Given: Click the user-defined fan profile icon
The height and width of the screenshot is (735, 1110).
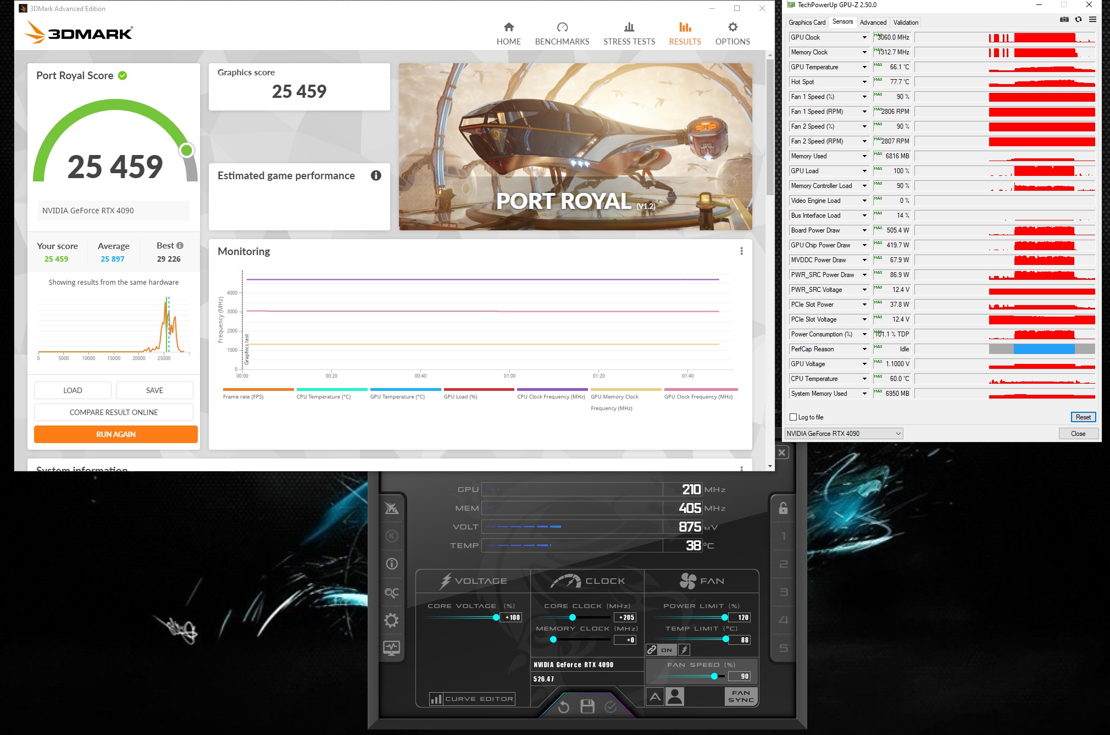Looking at the screenshot, I should tap(675, 697).
